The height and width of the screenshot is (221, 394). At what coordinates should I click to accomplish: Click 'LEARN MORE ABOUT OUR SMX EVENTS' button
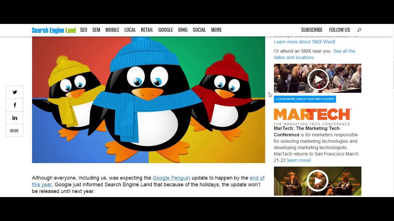(x=305, y=99)
